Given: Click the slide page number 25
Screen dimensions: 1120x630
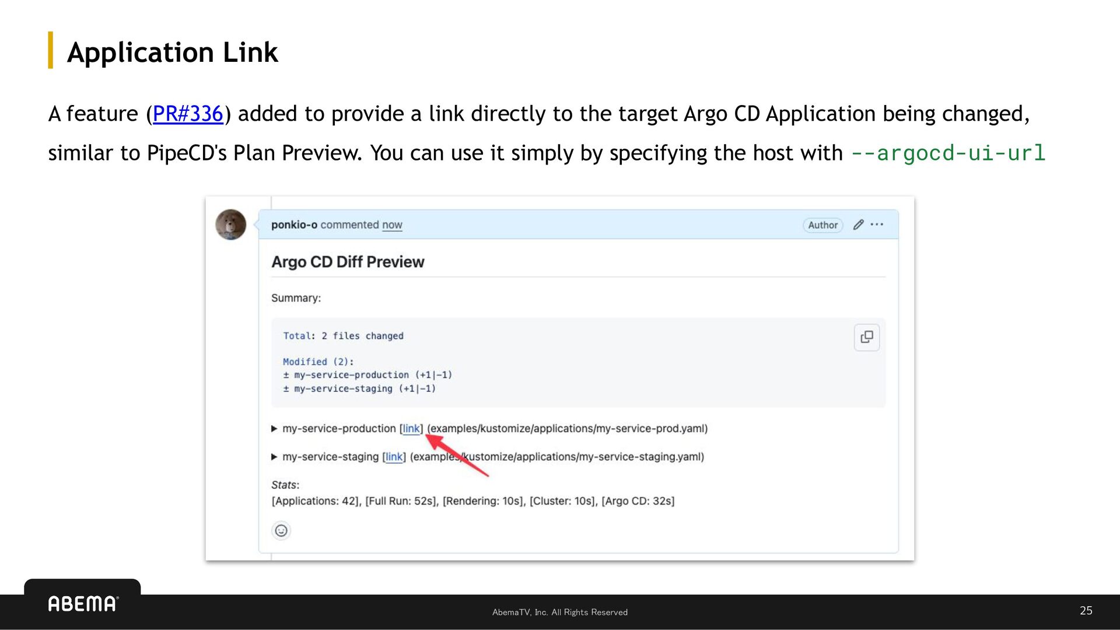Looking at the screenshot, I should [1086, 610].
